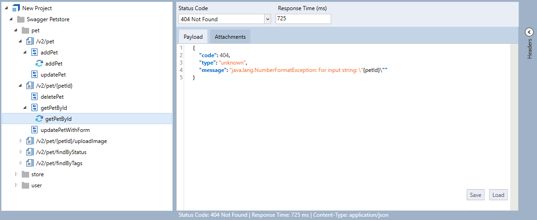This screenshot has width=537, height=220.
Task: Expand the user folder node
Action: pyautogui.click(x=16, y=185)
